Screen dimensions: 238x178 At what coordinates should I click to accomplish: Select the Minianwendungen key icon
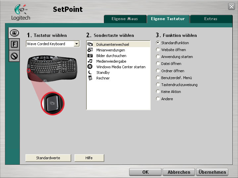(90, 50)
